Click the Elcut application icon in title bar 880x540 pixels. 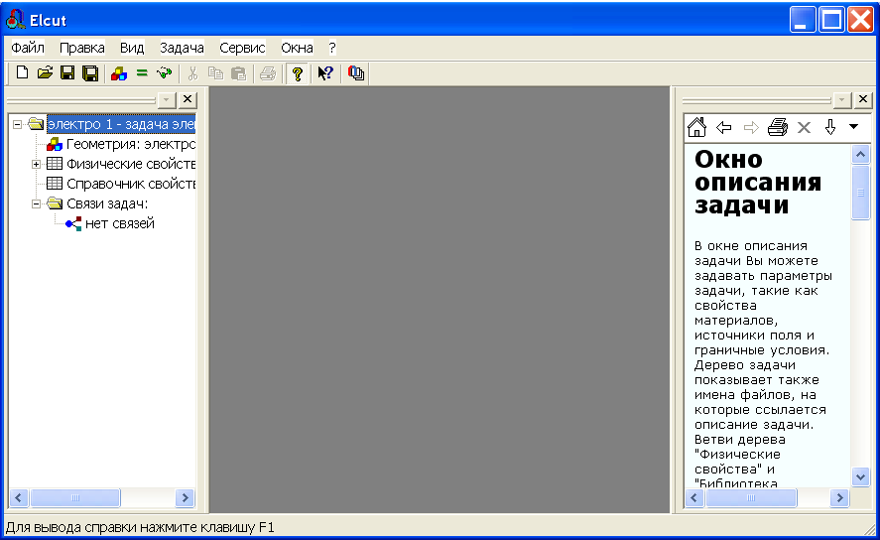click(x=15, y=20)
